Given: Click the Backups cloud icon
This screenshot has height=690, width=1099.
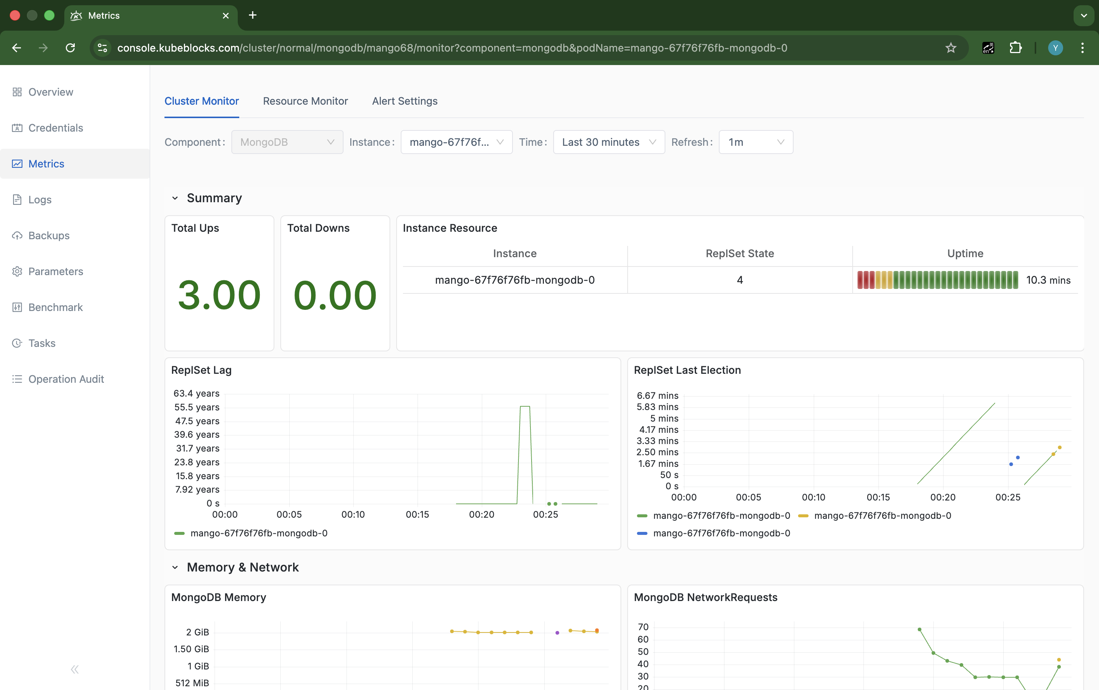Looking at the screenshot, I should pos(17,235).
